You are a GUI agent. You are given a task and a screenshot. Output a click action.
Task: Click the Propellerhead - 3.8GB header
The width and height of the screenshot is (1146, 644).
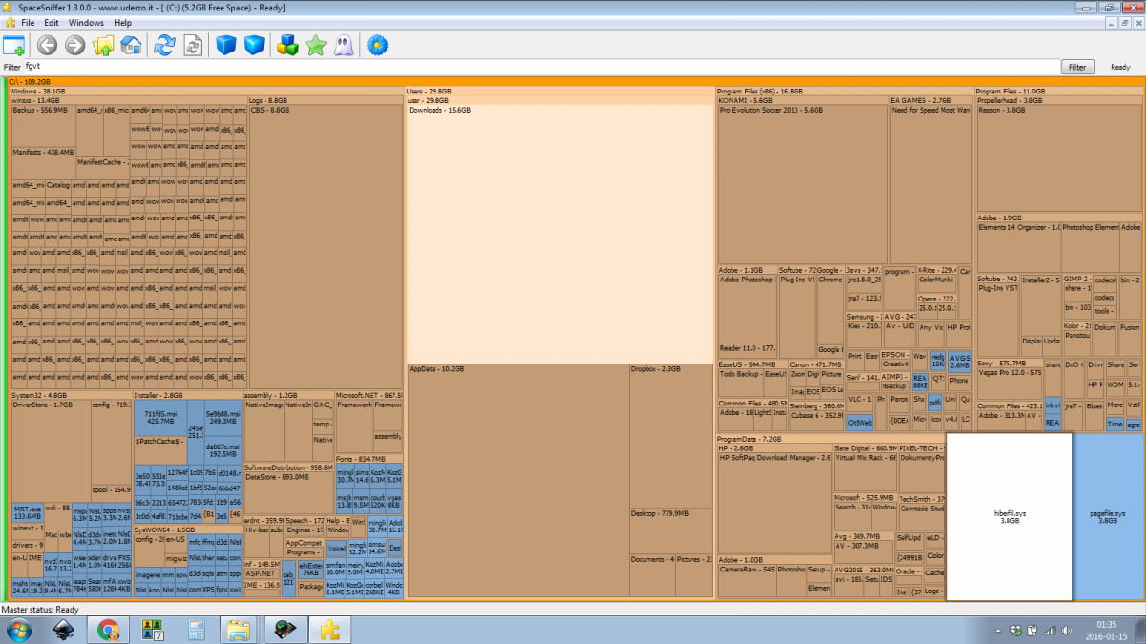(1059, 100)
